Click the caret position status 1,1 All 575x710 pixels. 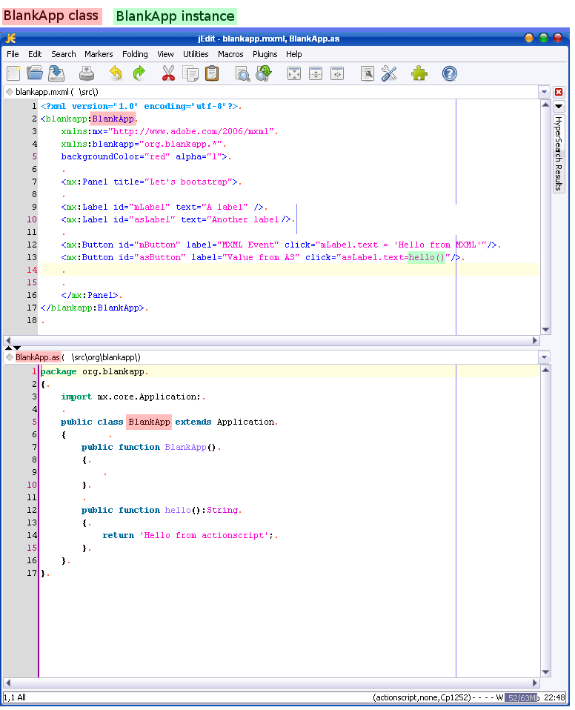point(15,698)
